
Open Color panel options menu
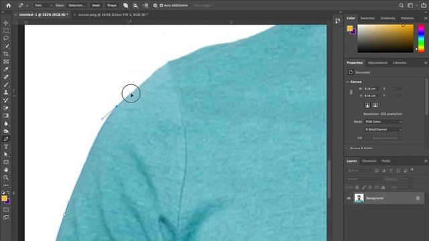point(426,18)
